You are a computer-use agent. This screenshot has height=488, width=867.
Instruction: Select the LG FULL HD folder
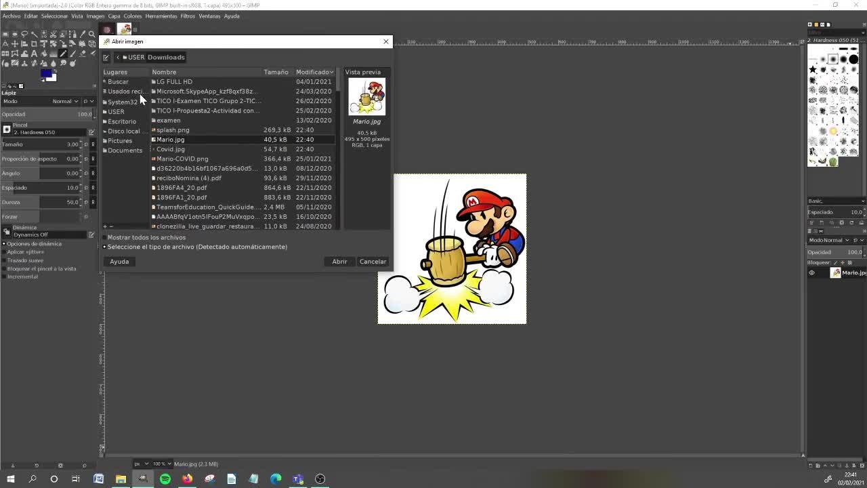[242, 82]
